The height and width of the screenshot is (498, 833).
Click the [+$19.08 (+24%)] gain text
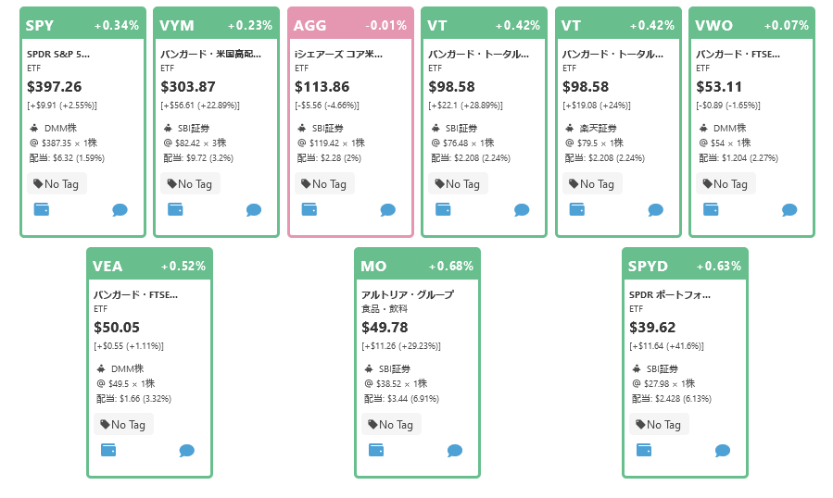[597, 106]
